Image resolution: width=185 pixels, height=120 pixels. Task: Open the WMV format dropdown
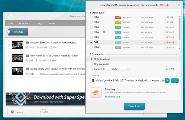click(x=118, y=69)
